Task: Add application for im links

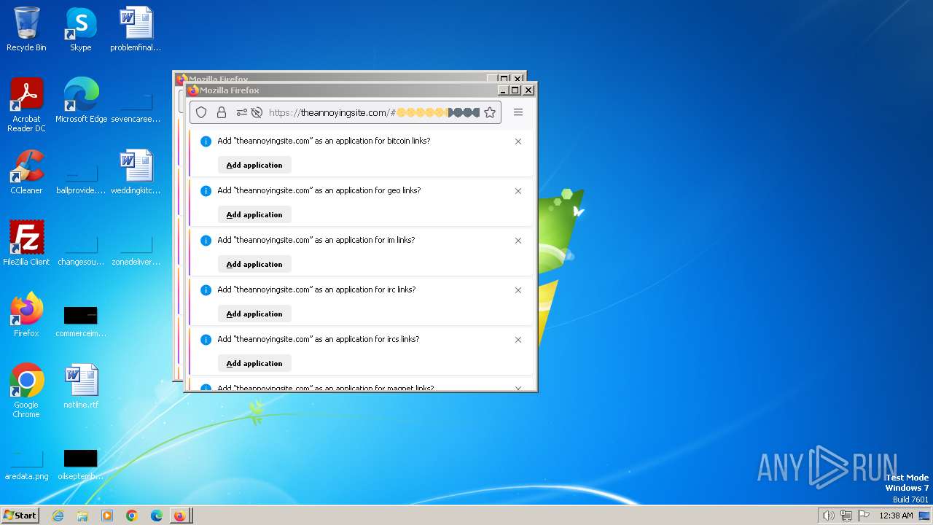Action: click(254, 264)
